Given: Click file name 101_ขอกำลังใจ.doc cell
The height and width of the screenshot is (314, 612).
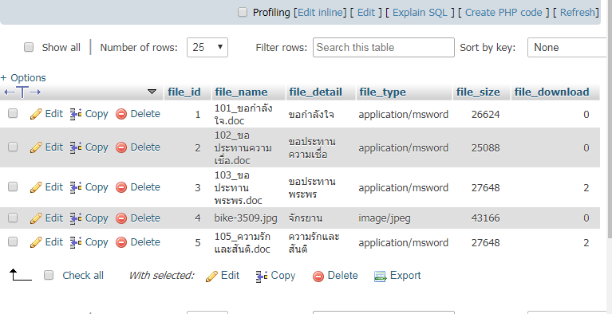Looking at the screenshot, I should (243, 114).
